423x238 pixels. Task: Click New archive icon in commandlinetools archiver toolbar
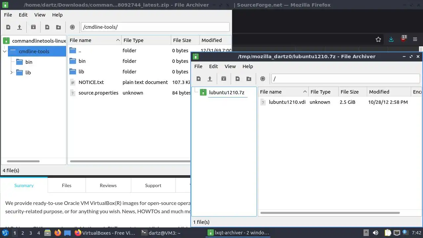point(8,27)
